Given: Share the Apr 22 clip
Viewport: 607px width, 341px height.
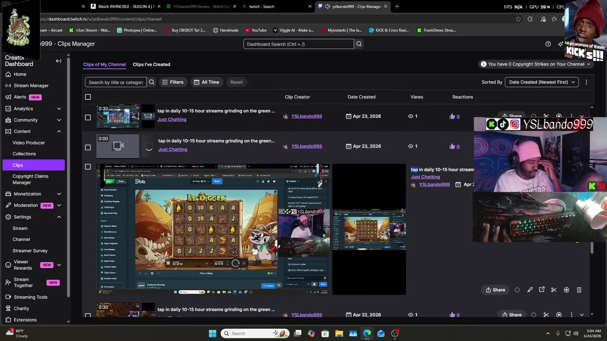Looking at the screenshot, I should click(512, 314).
